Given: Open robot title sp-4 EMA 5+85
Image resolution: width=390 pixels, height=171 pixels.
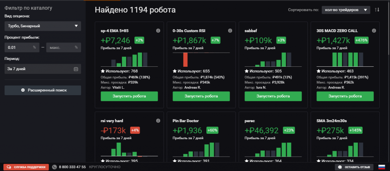Looking at the screenshot, I should click(x=115, y=31).
